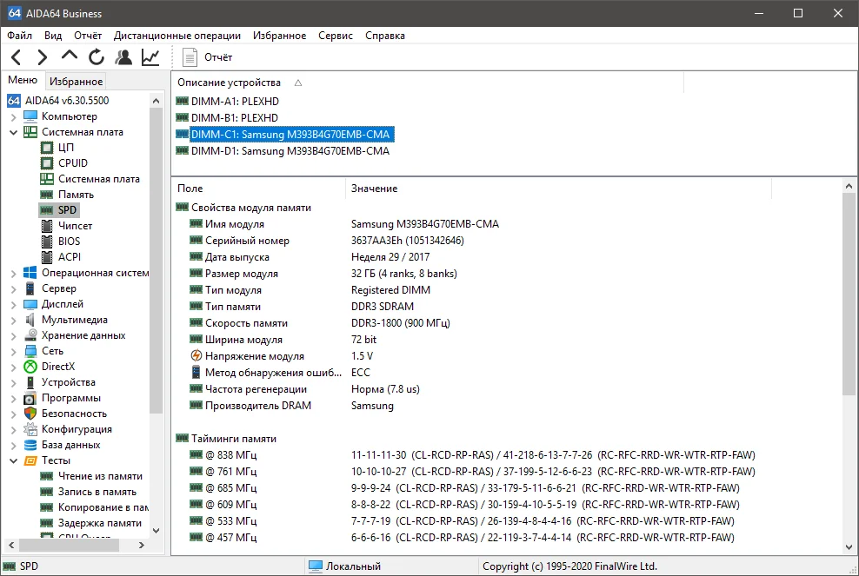The height and width of the screenshot is (576, 859).
Task: Open the graph chart toolbar icon
Action: [150, 57]
